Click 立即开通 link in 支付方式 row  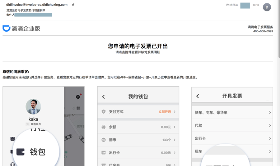click(165, 112)
